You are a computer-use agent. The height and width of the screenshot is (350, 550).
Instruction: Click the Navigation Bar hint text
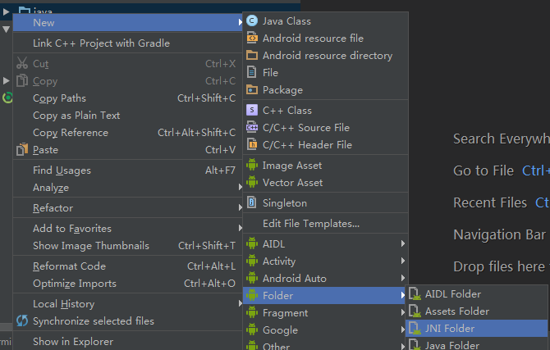coord(499,234)
